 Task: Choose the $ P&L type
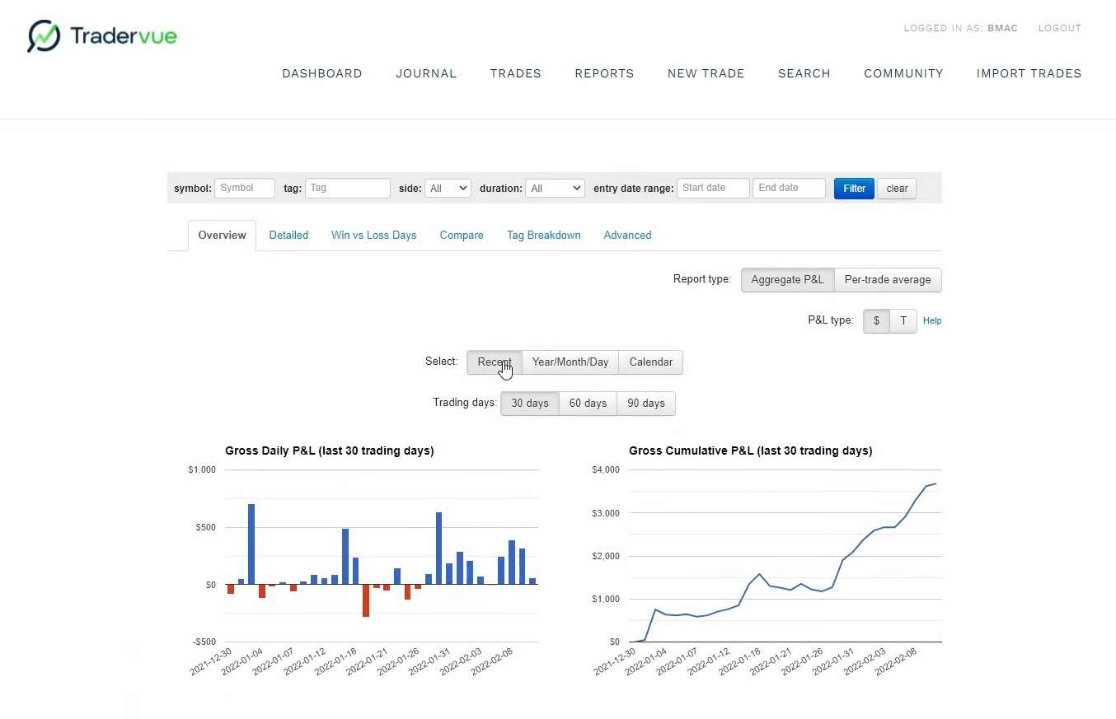tap(876, 321)
